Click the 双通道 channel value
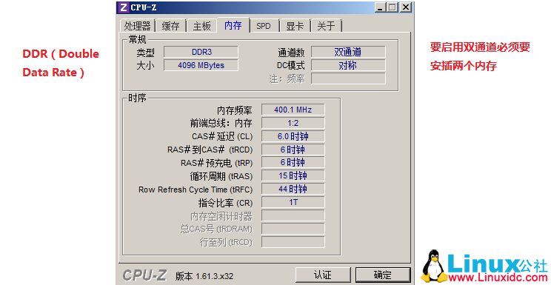 coord(348,52)
